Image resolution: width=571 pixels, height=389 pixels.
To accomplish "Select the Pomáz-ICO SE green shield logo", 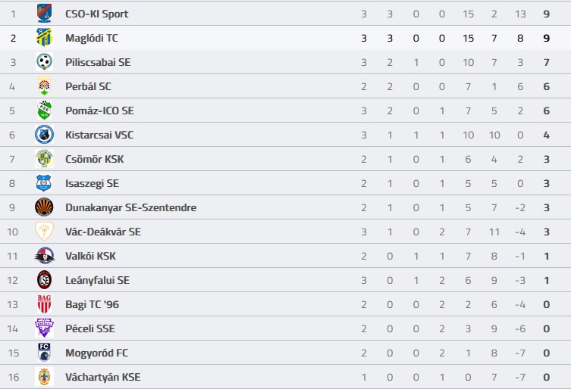I will 44,110.
